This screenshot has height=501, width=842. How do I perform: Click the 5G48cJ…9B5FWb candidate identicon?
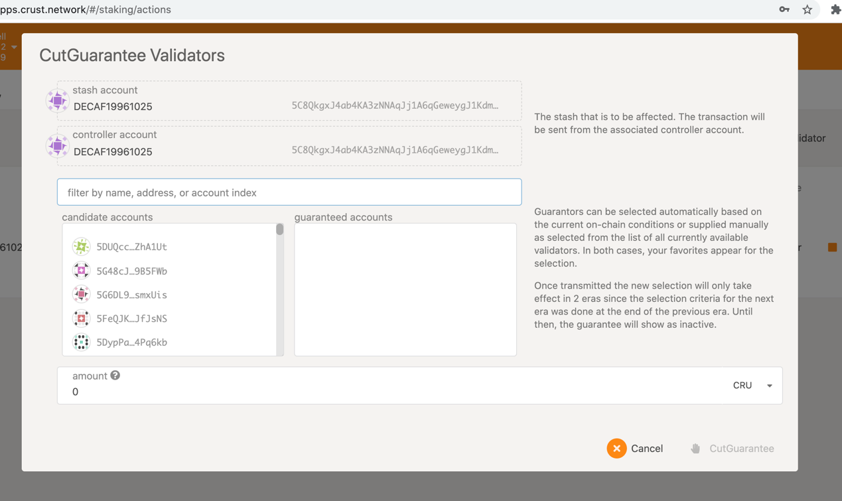pyautogui.click(x=81, y=271)
